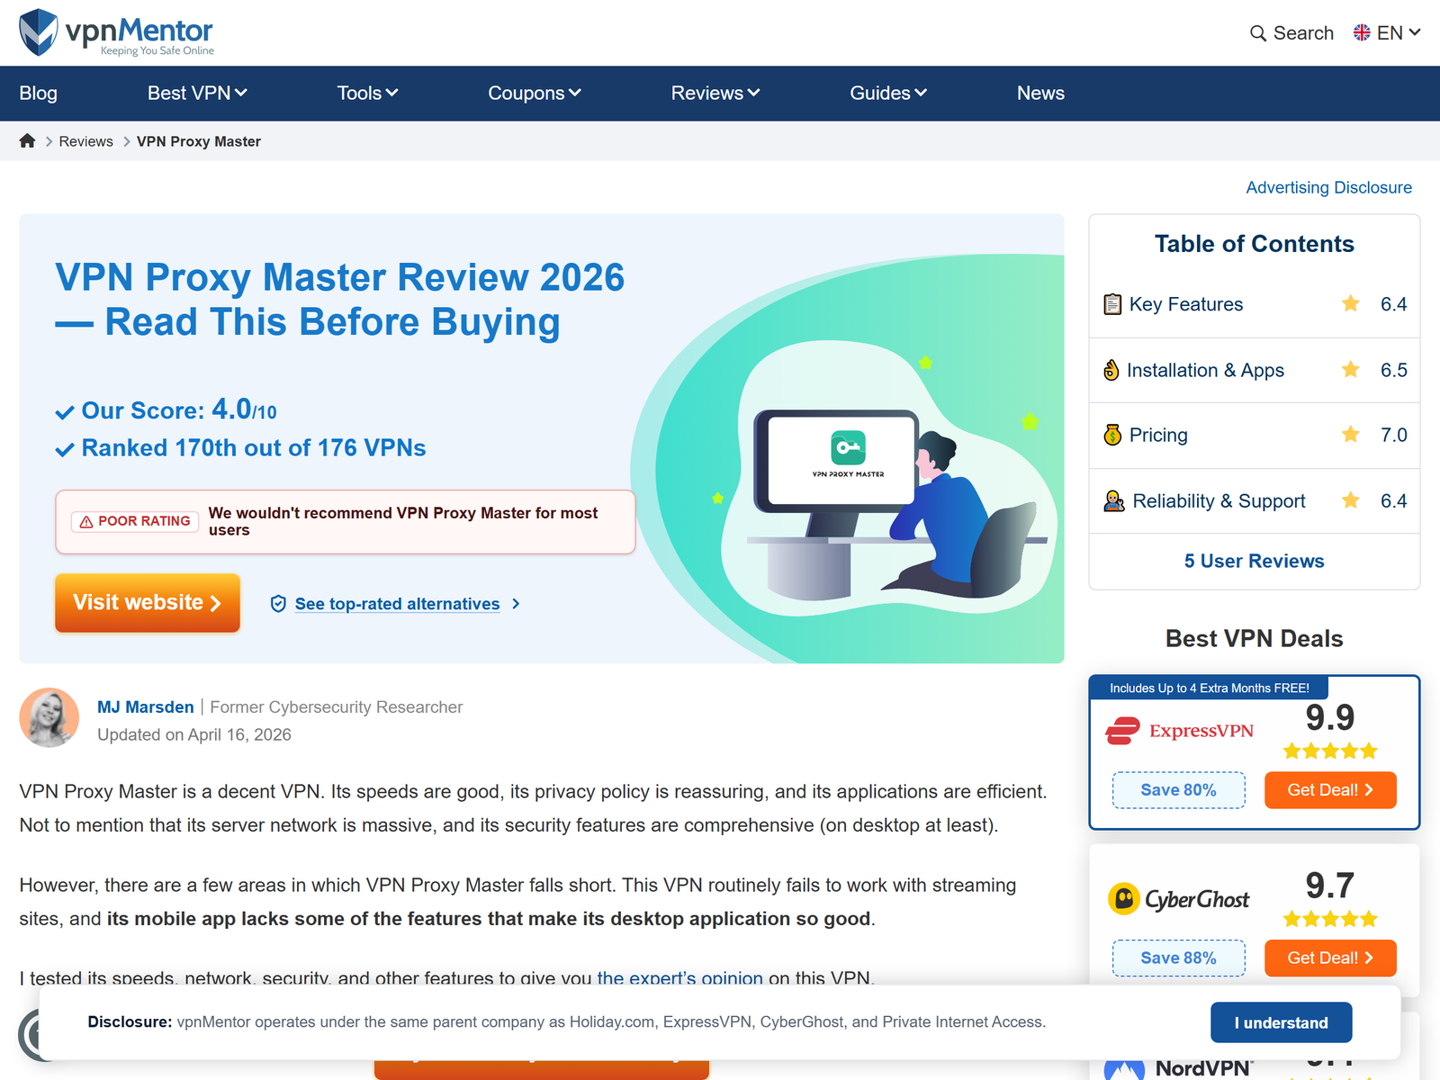The width and height of the screenshot is (1440, 1080).
Task: Click the Installation & Apps icon
Action: [1111, 370]
